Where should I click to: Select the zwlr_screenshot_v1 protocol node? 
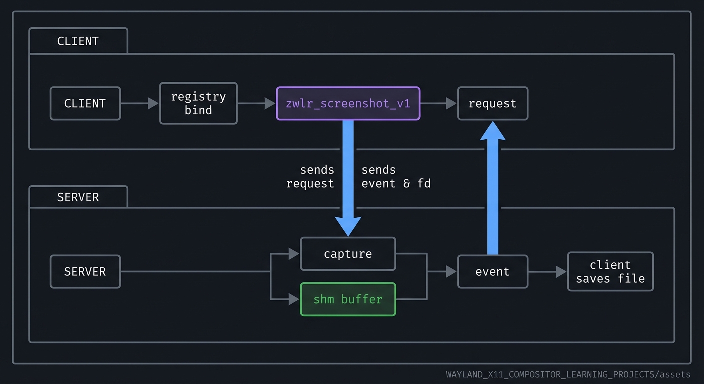pos(348,103)
